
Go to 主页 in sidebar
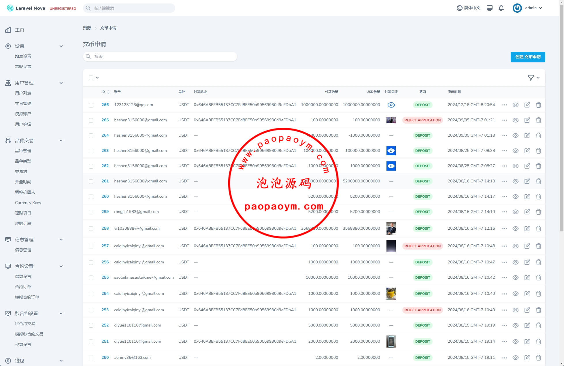[20, 30]
